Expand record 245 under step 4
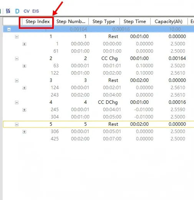The image size is (194, 200). coord(24,110)
